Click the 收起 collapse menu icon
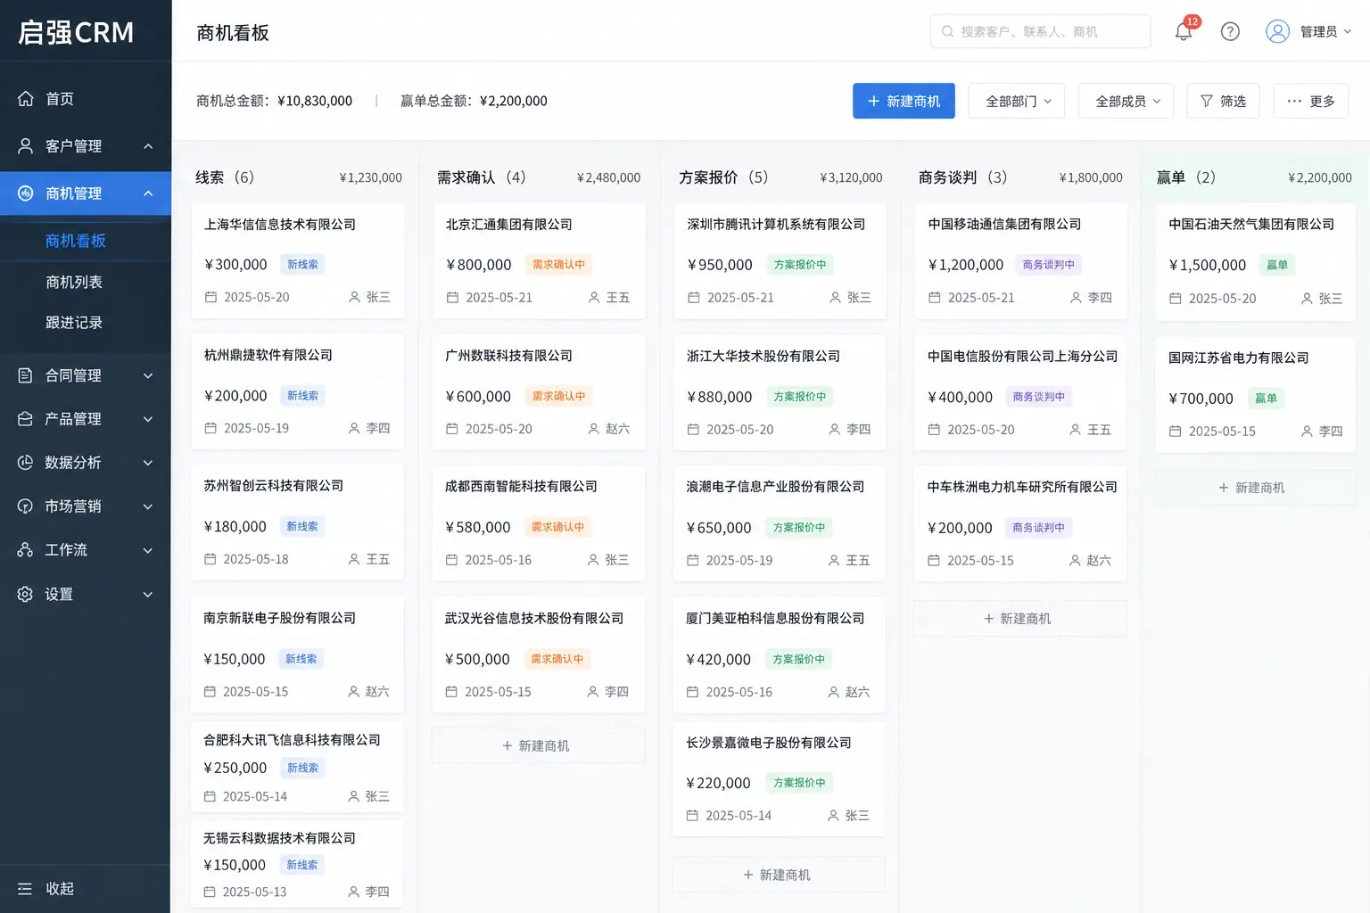1370x913 pixels. point(25,888)
